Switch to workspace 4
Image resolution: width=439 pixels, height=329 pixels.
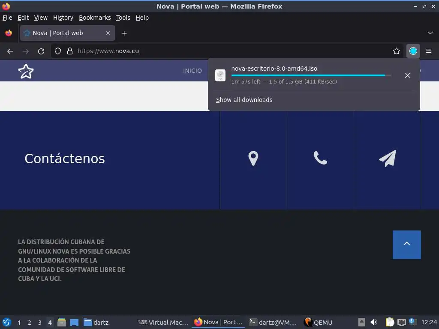click(x=50, y=323)
